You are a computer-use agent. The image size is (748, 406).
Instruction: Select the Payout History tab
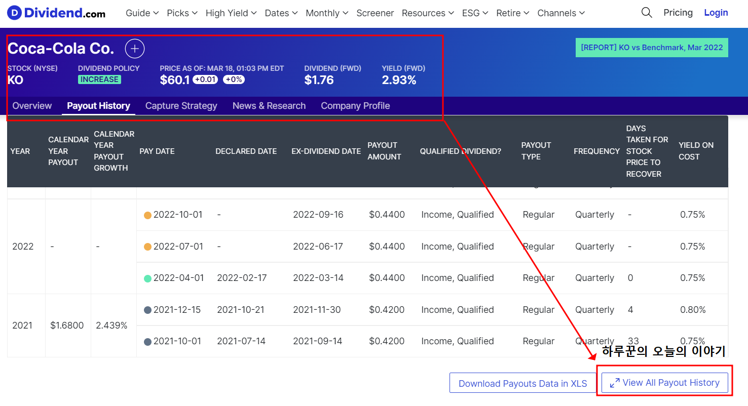pos(98,106)
